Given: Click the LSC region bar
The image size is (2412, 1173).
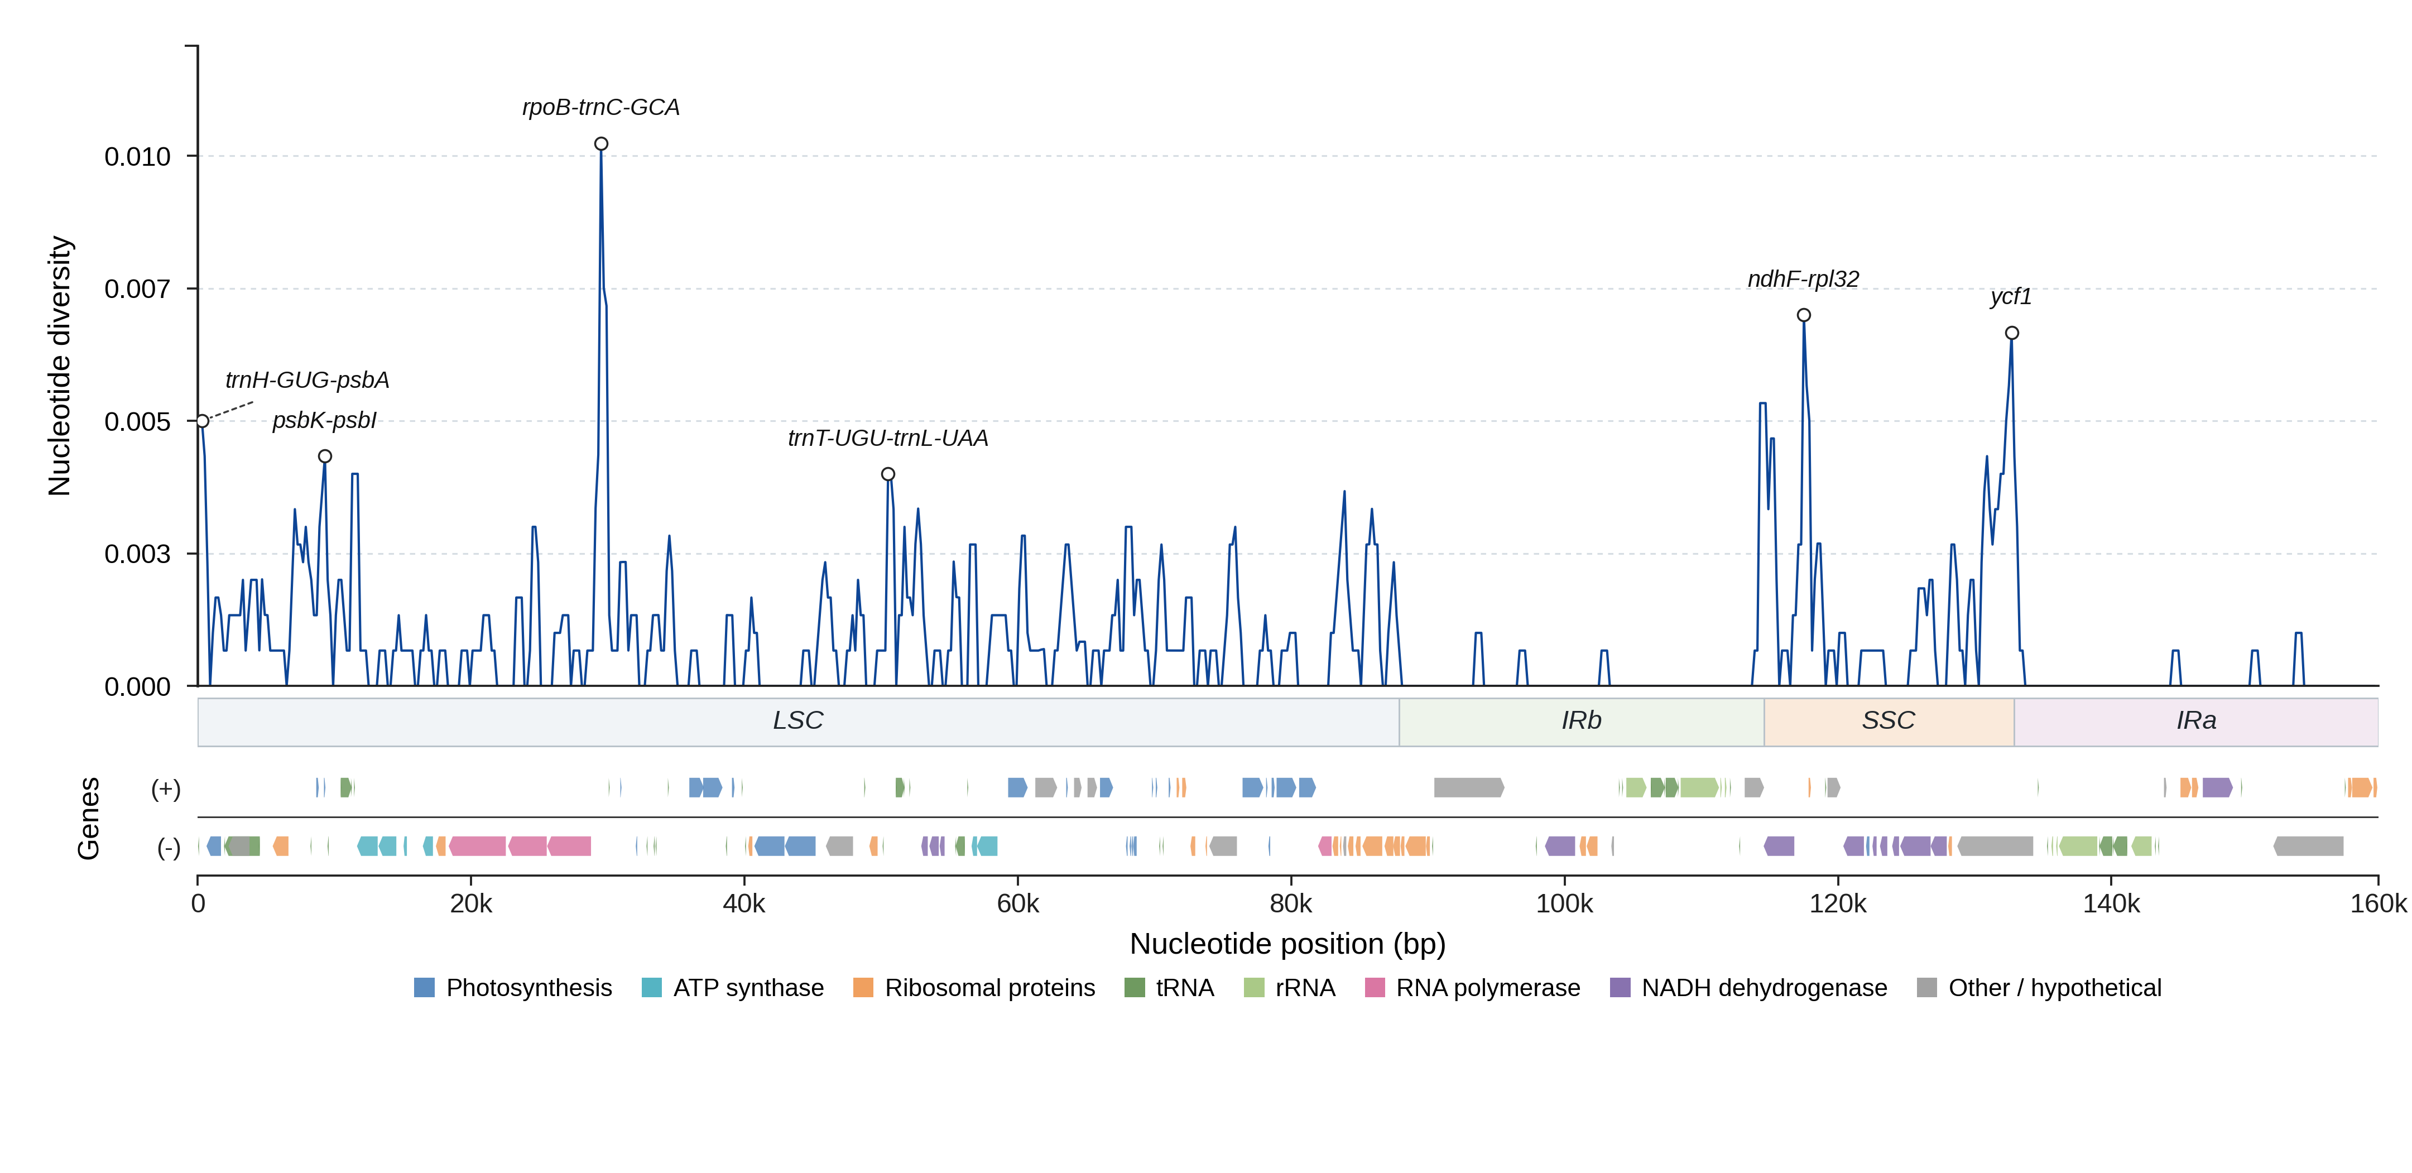Looking at the screenshot, I should 797,722.
